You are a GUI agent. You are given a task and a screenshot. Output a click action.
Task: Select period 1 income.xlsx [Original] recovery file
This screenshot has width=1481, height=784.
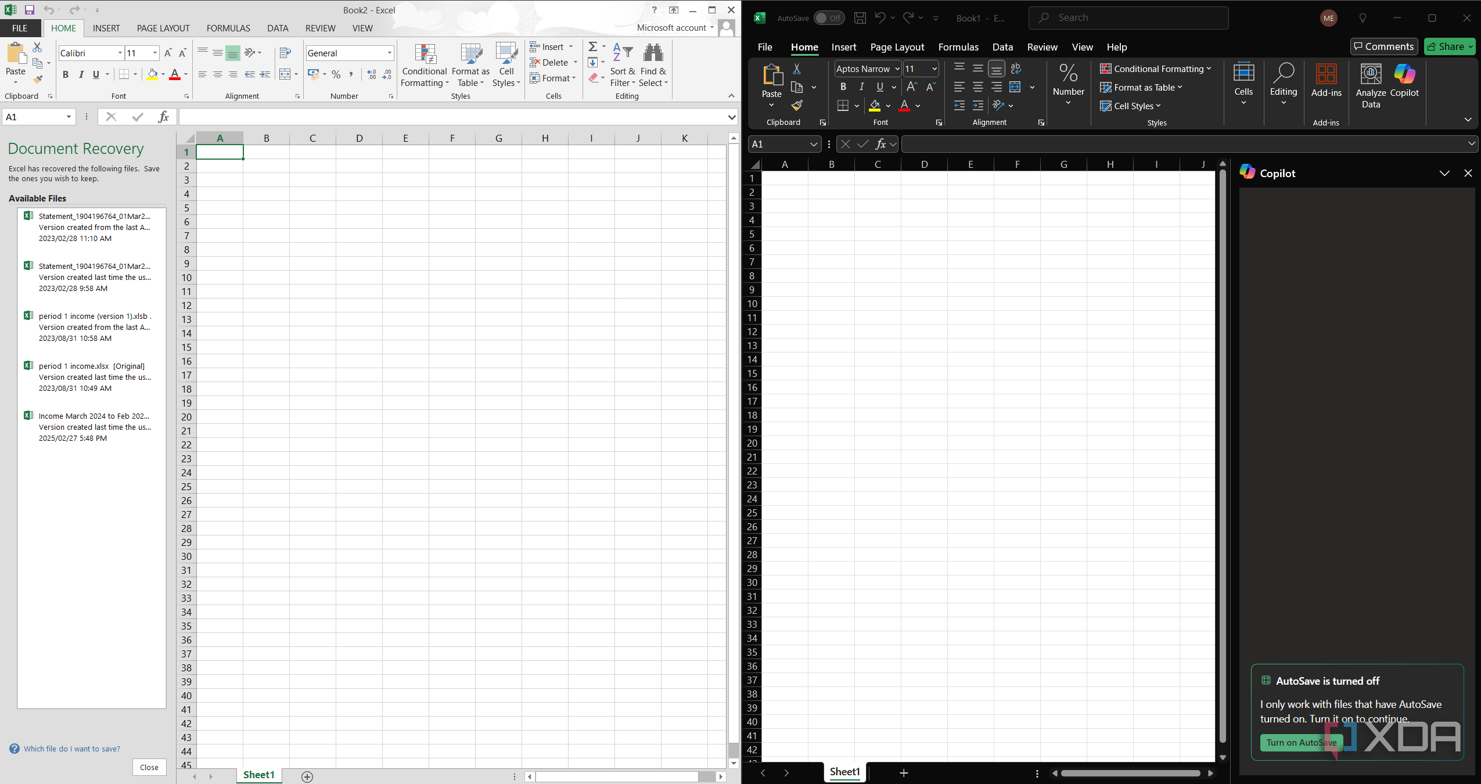92,377
